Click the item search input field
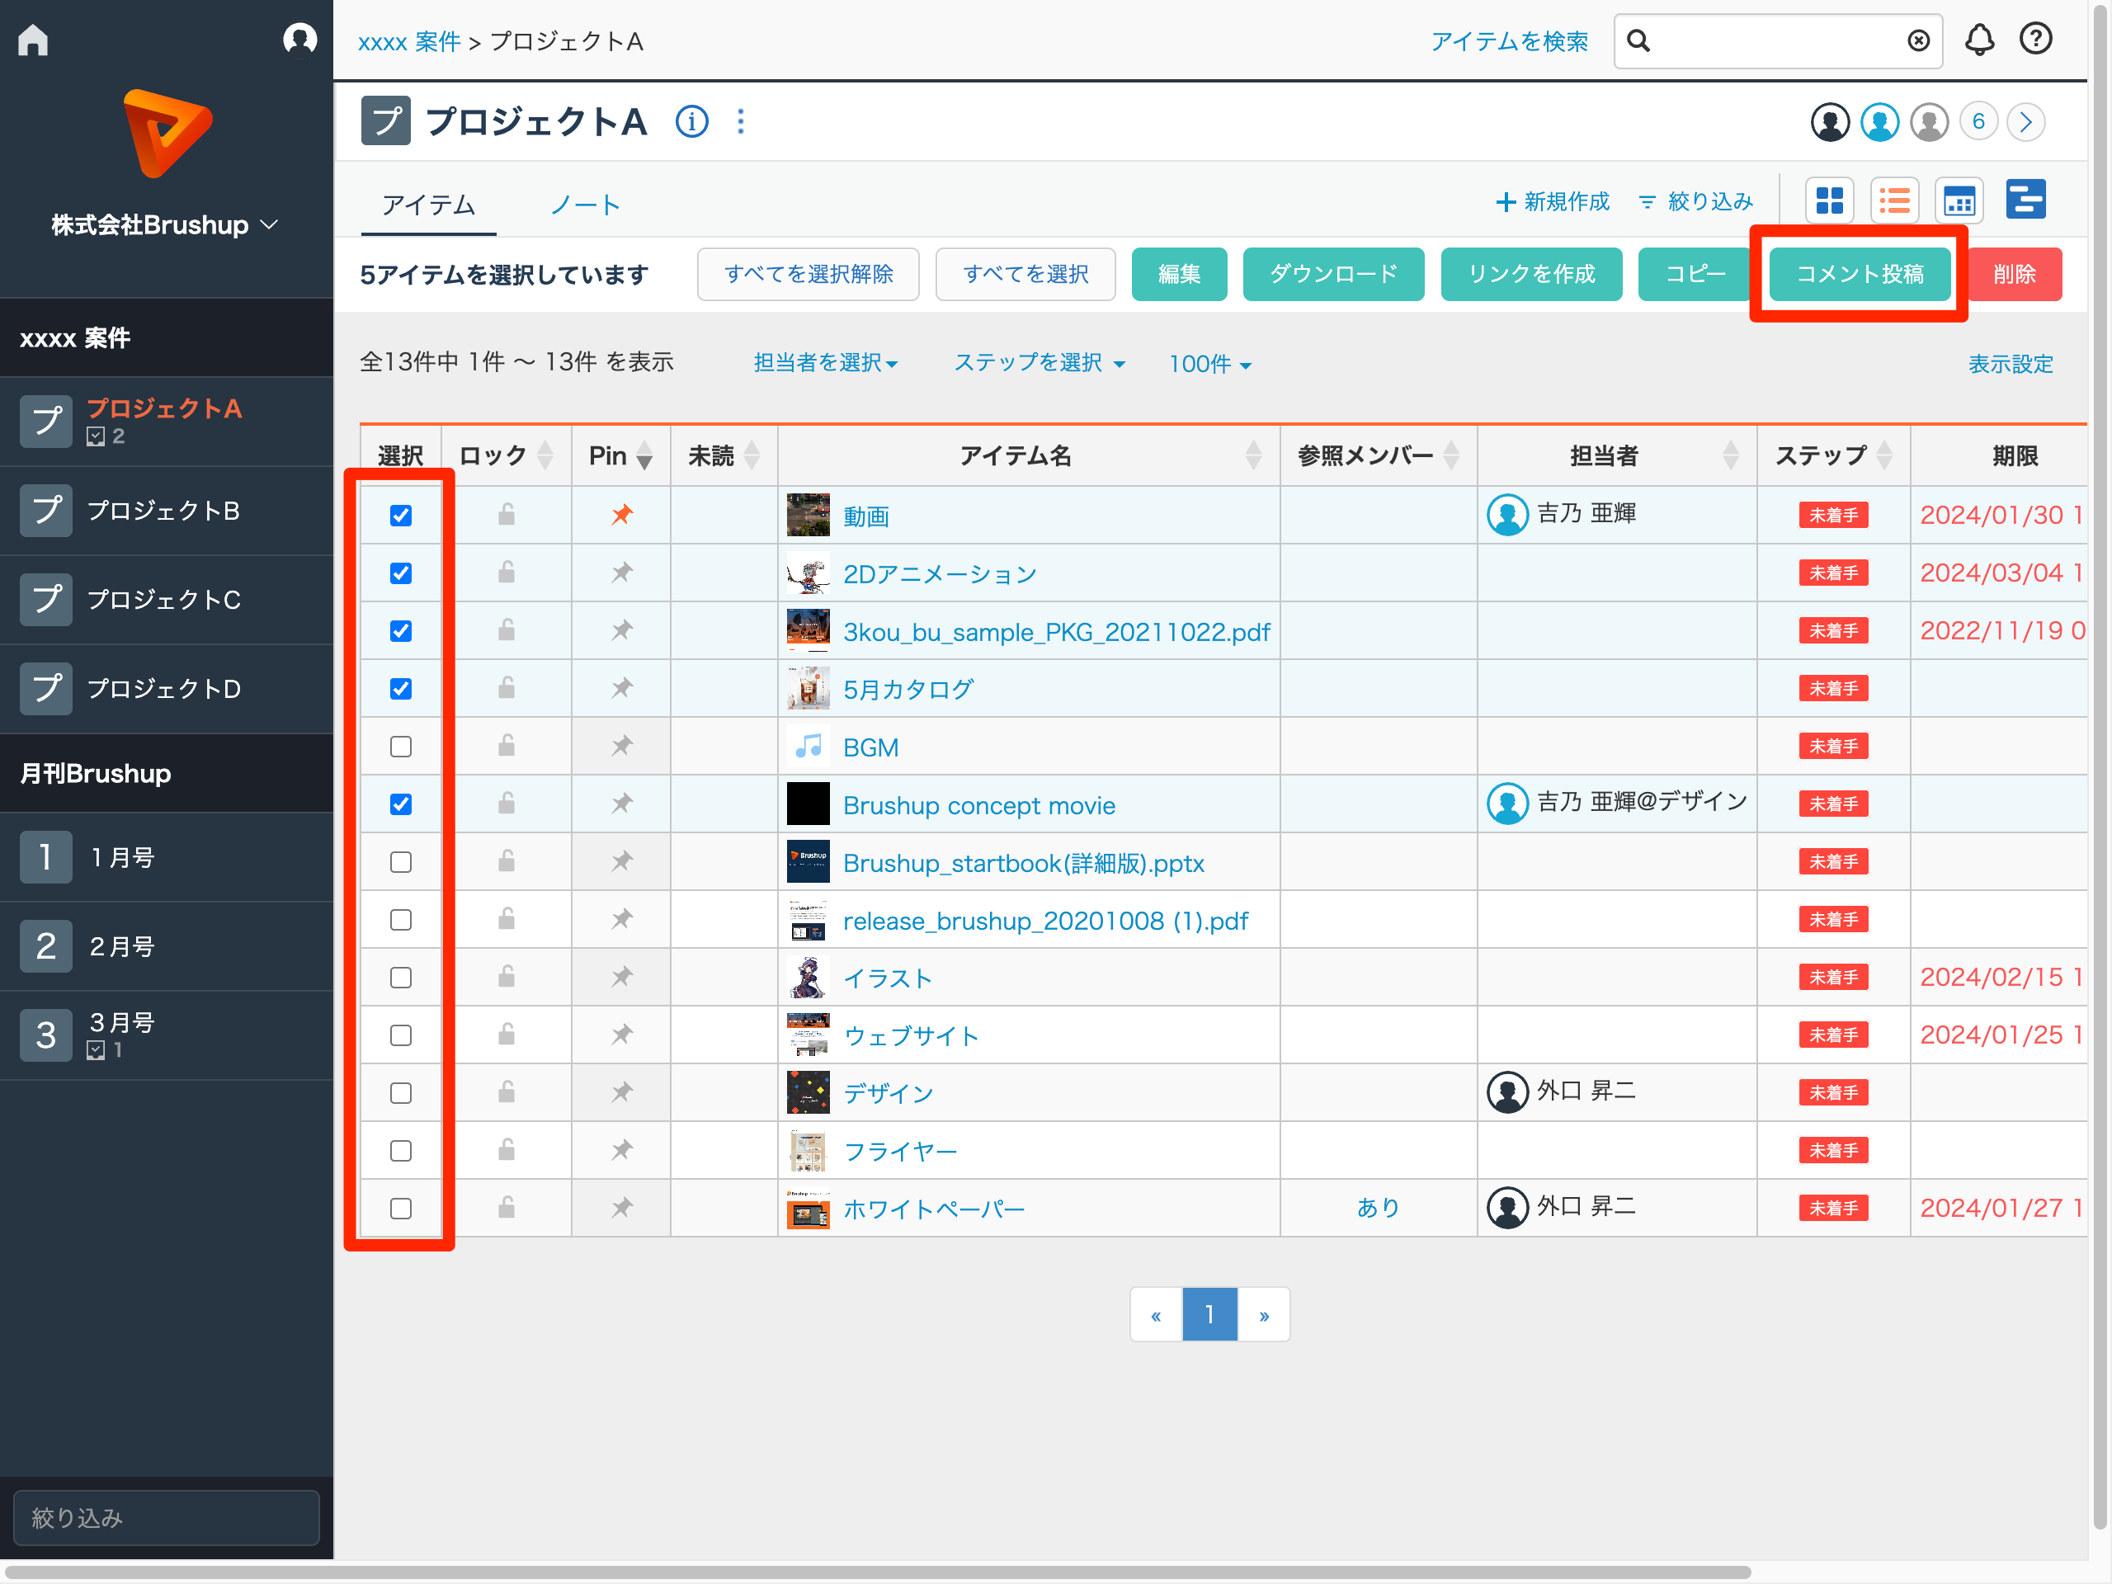Image resolution: width=2112 pixels, height=1584 pixels. [1778, 41]
